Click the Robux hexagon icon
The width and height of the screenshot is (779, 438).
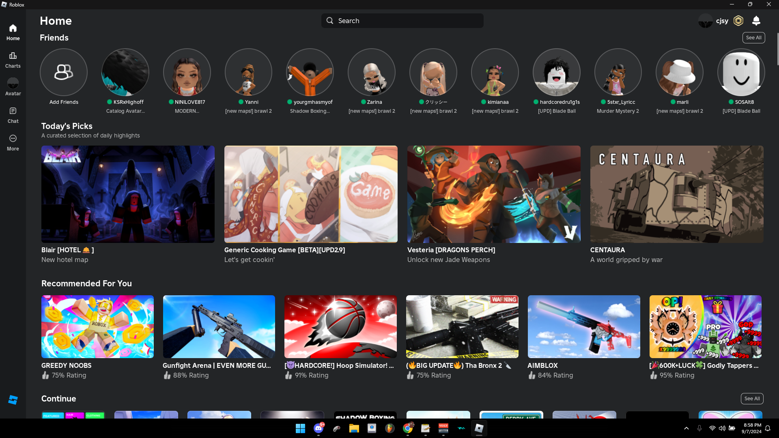tap(738, 21)
